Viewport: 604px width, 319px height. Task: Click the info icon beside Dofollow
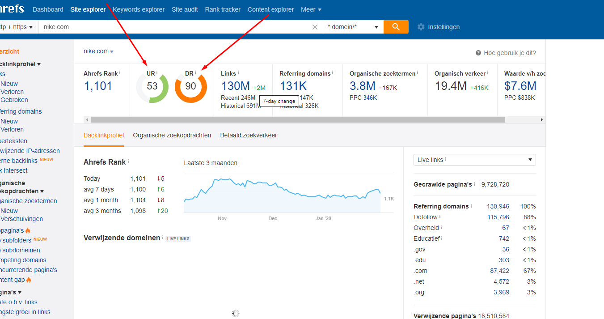(x=440, y=217)
